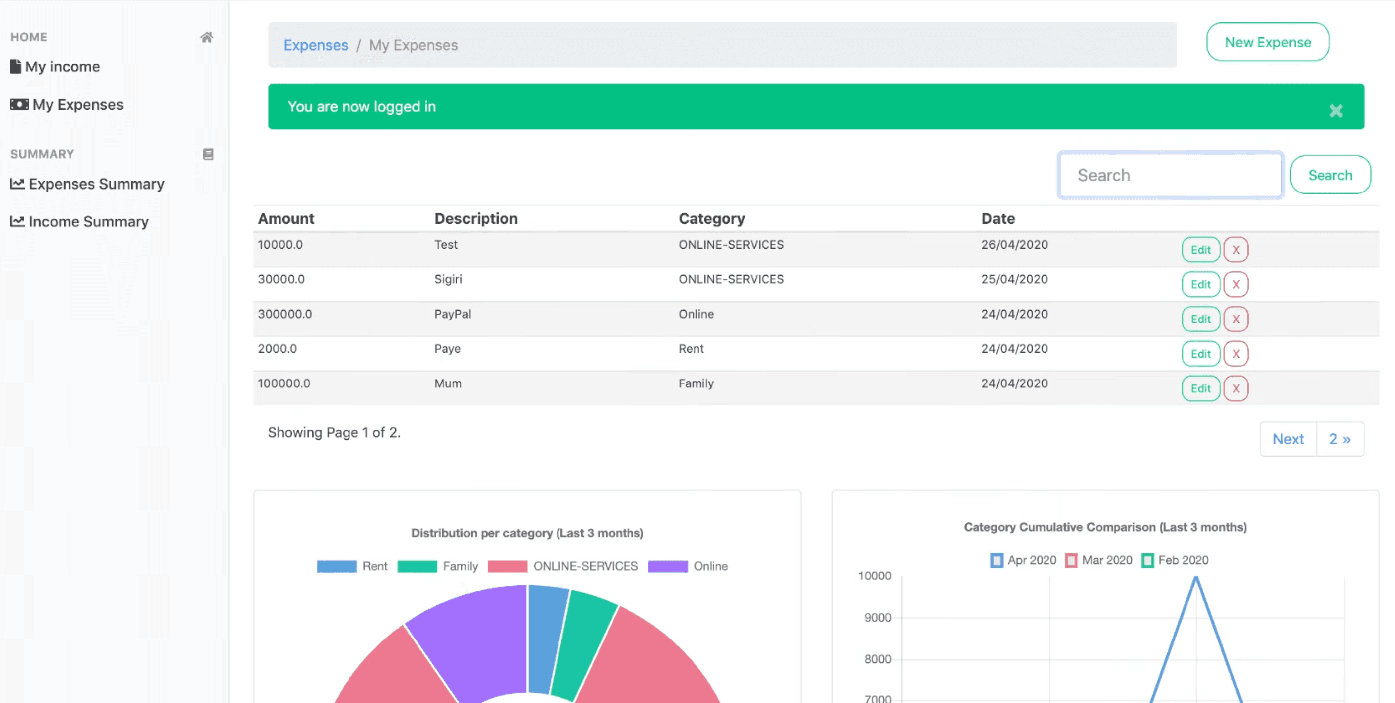Dismiss the logged in notification
The height and width of the screenshot is (703, 1395).
coord(1336,111)
